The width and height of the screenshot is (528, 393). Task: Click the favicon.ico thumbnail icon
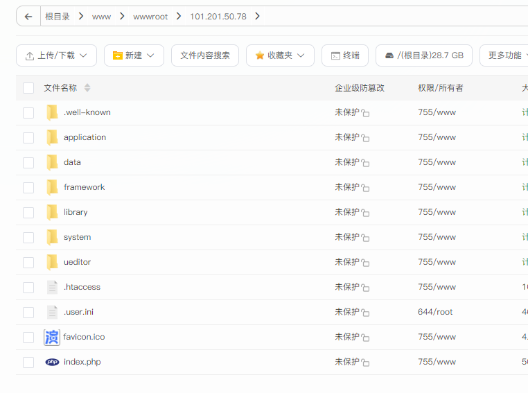(52, 337)
